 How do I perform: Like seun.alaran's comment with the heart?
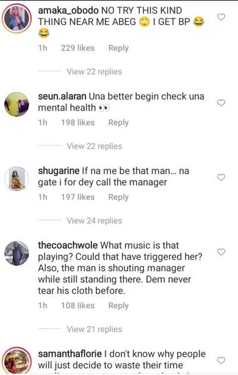coord(221,103)
